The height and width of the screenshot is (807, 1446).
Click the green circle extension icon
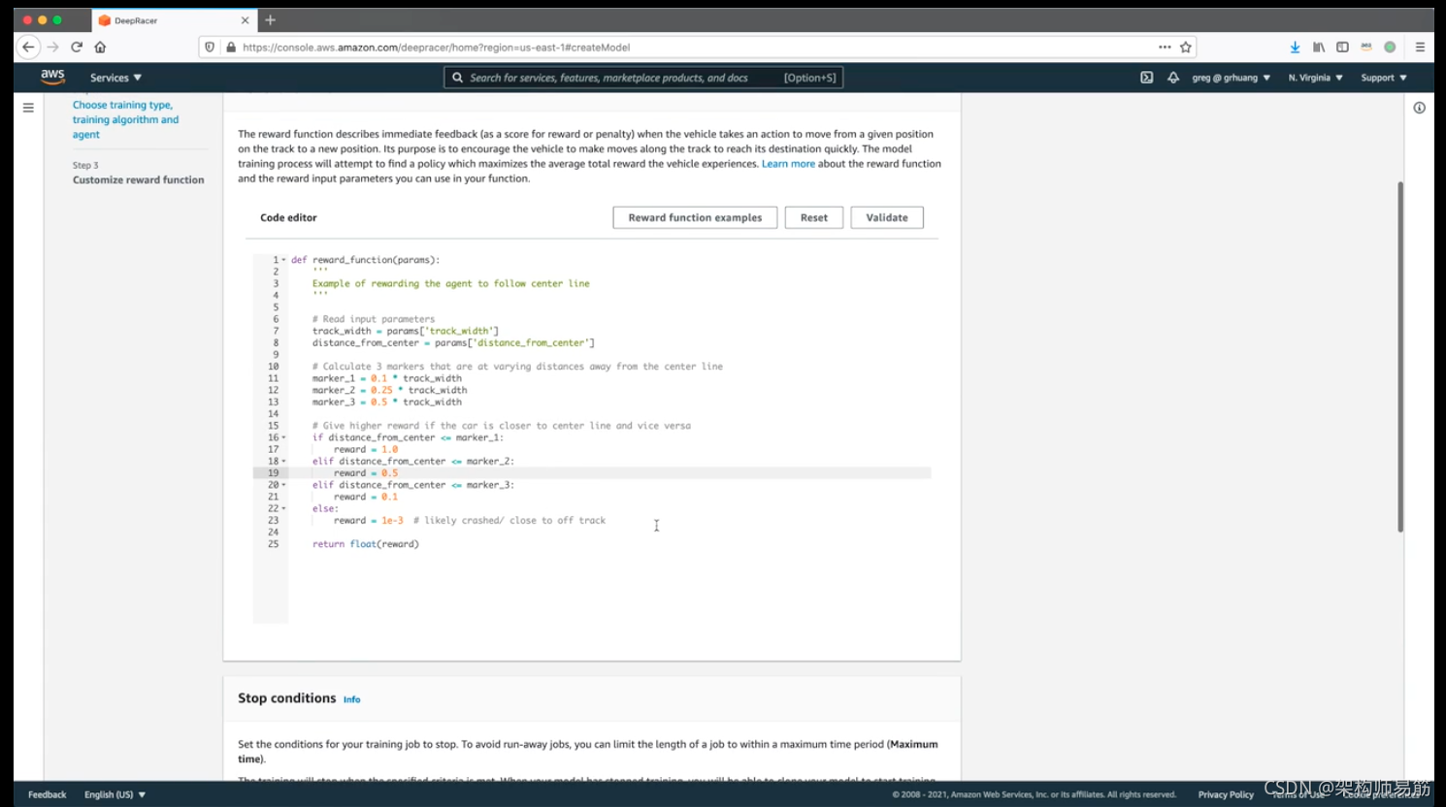1390,47
